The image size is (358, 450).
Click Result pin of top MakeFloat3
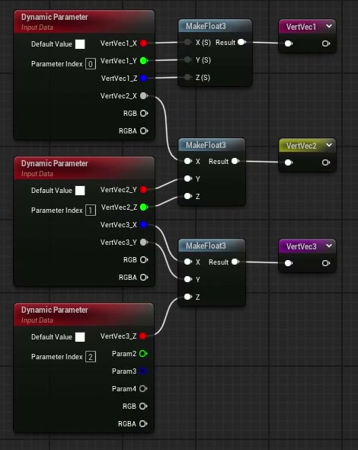tap(242, 42)
